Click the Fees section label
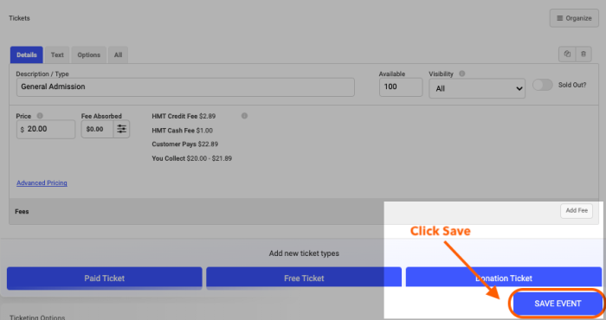 click(22, 212)
